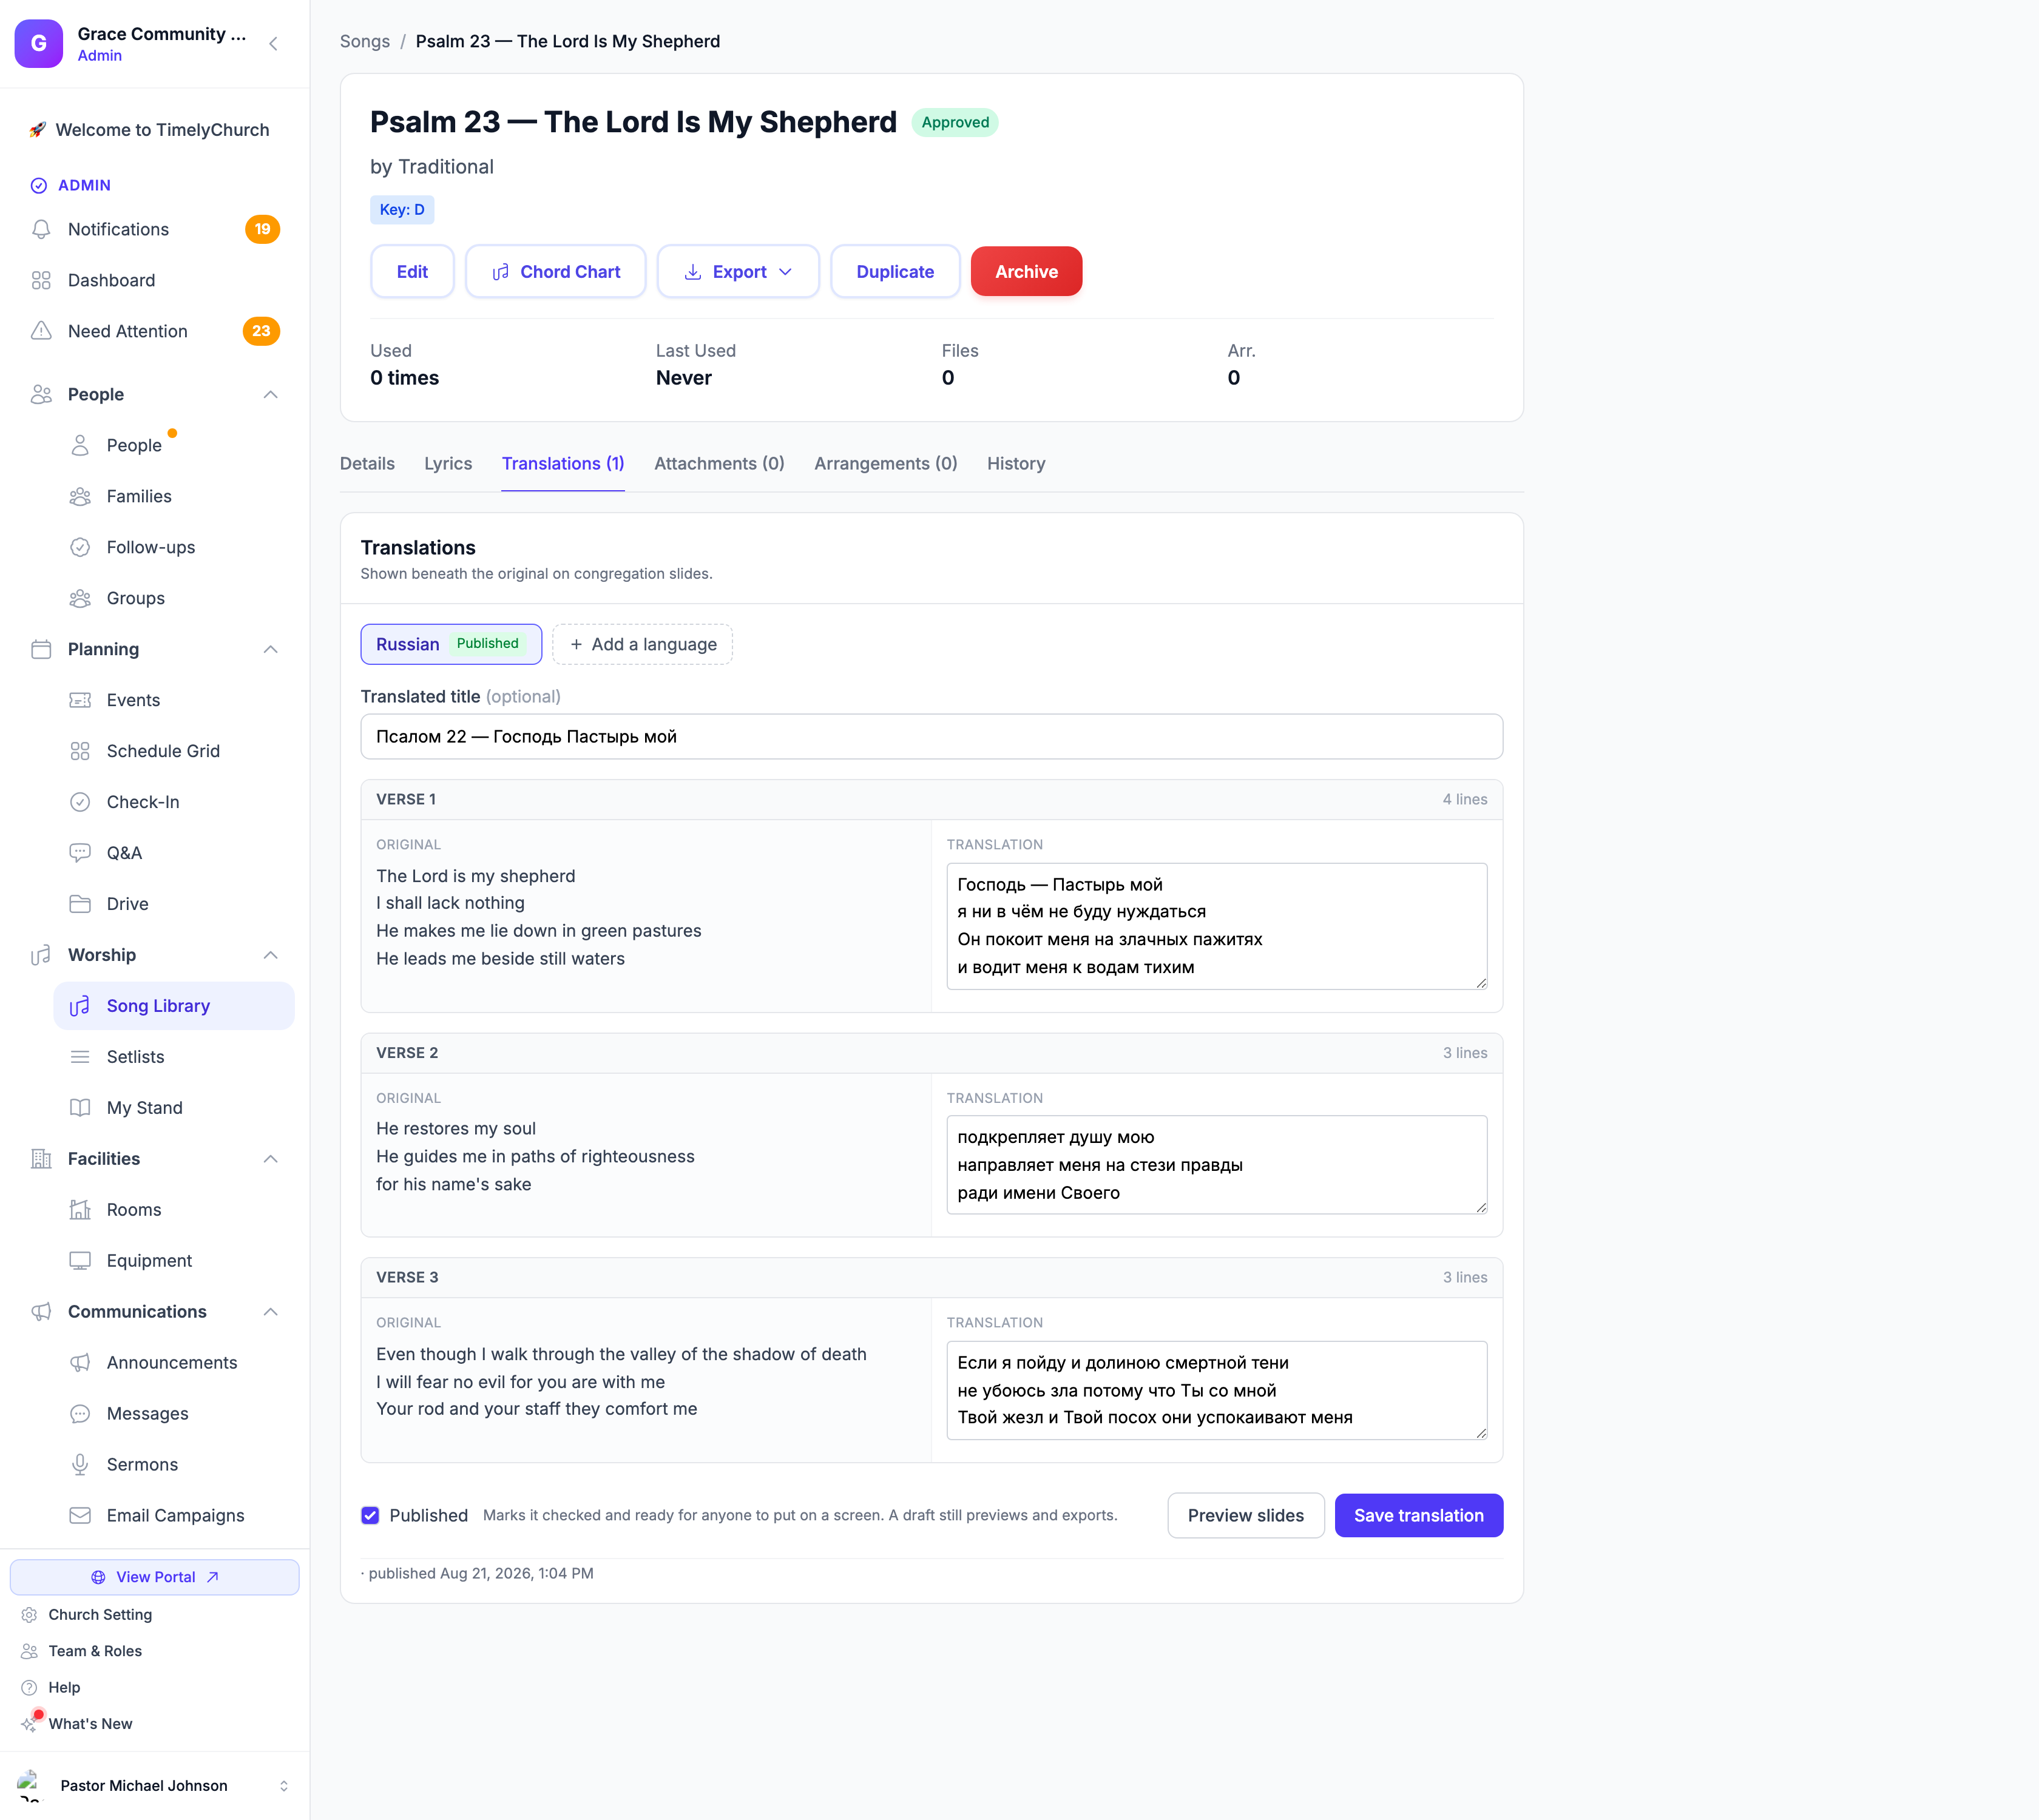Click the My Stand book icon
This screenshot has height=1820, width=2039.
pos(80,1108)
